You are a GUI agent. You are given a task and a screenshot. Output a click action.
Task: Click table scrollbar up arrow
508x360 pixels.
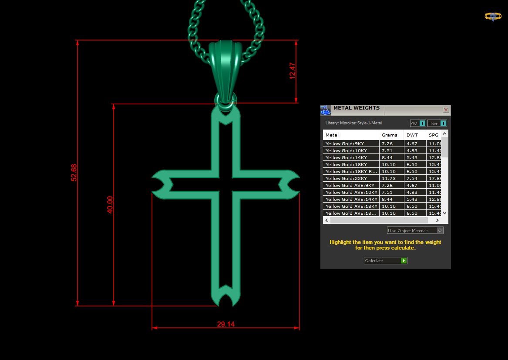tap(445, 133)
